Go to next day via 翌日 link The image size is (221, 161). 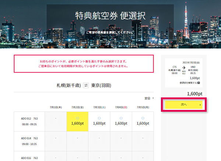(147, 98)
